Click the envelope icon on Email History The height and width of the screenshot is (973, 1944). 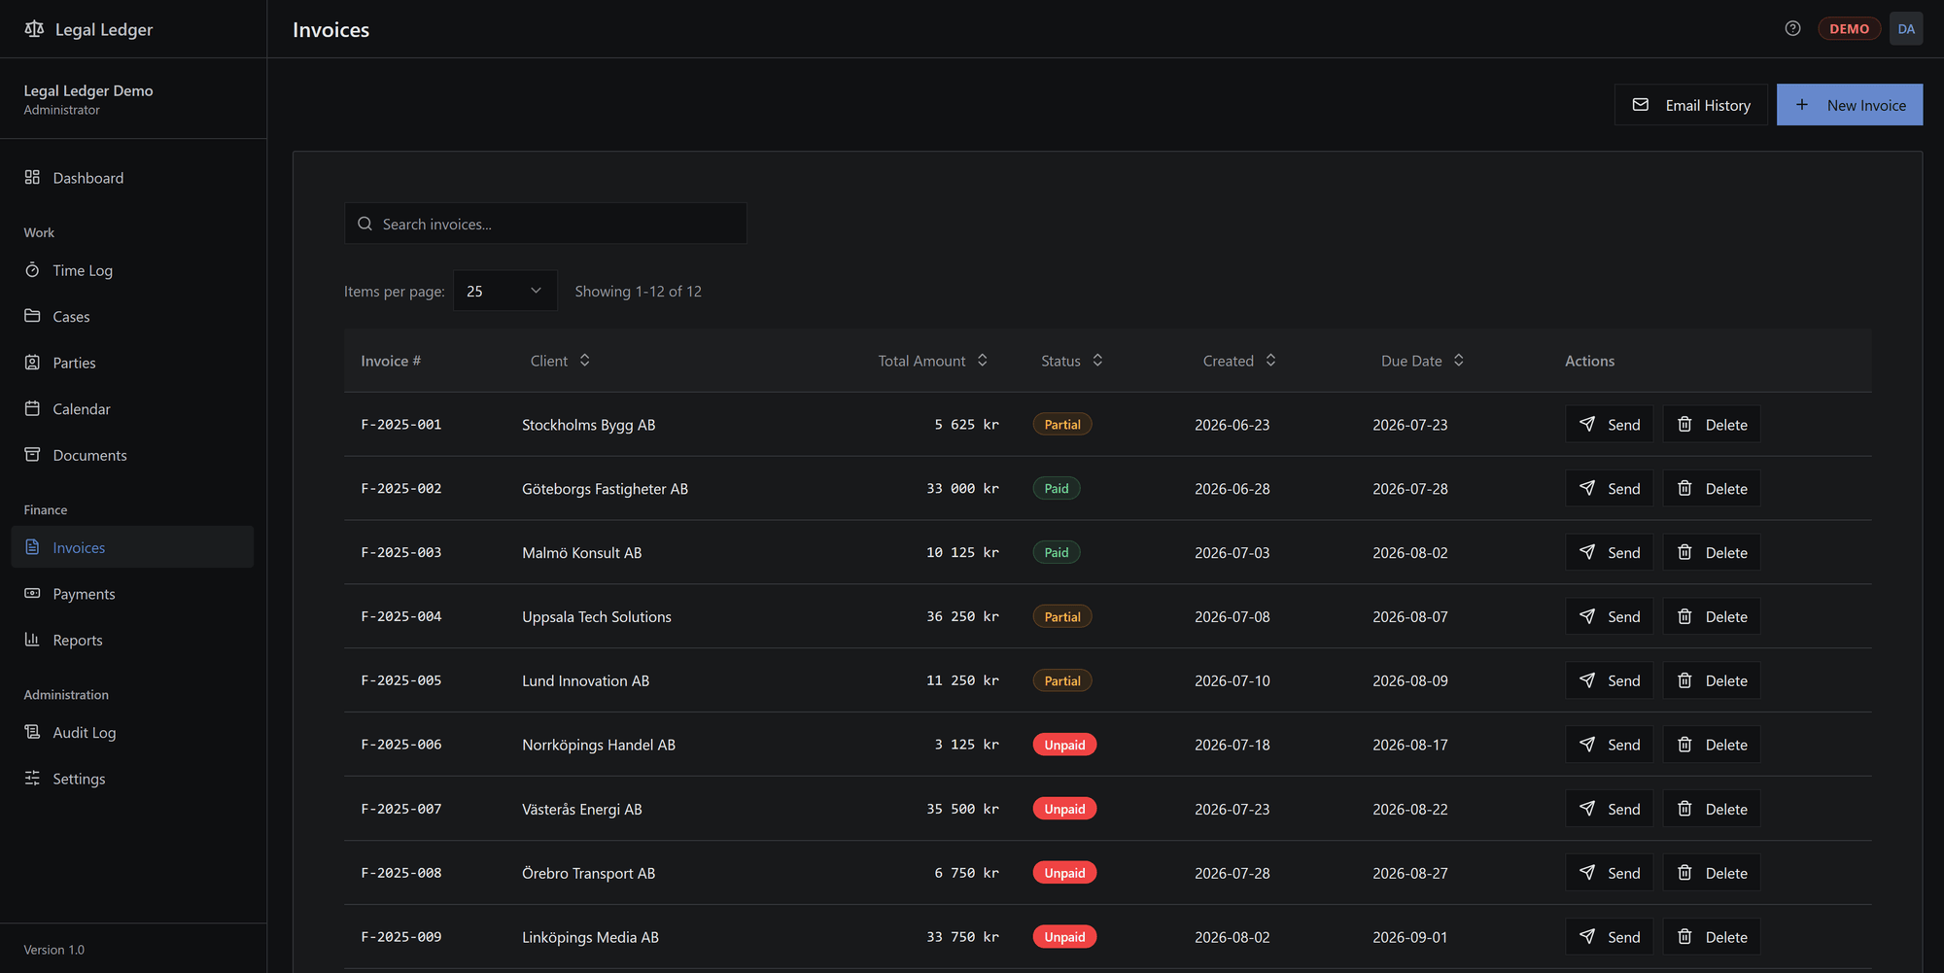point(1640,105)
